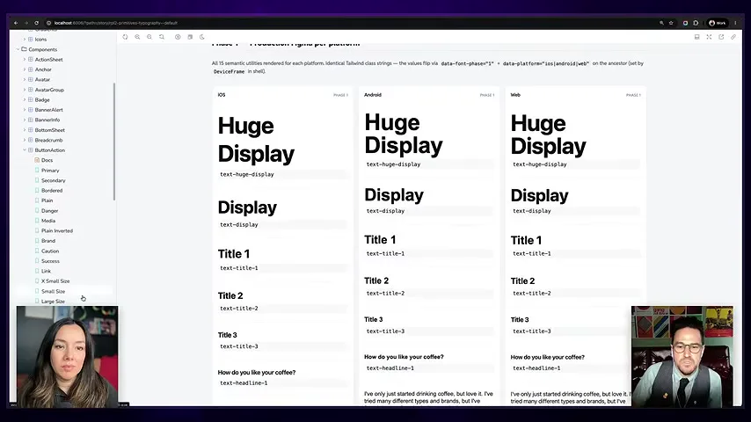Click the Primary story bookmark icon

pos(37,170)
